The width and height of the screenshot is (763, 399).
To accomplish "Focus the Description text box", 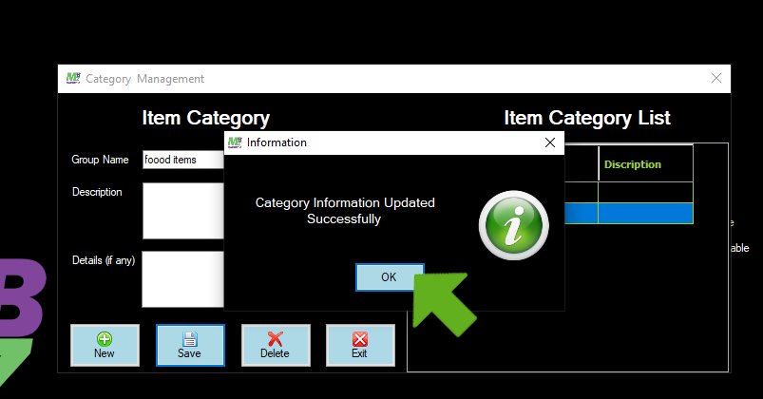I will point(182,210).
